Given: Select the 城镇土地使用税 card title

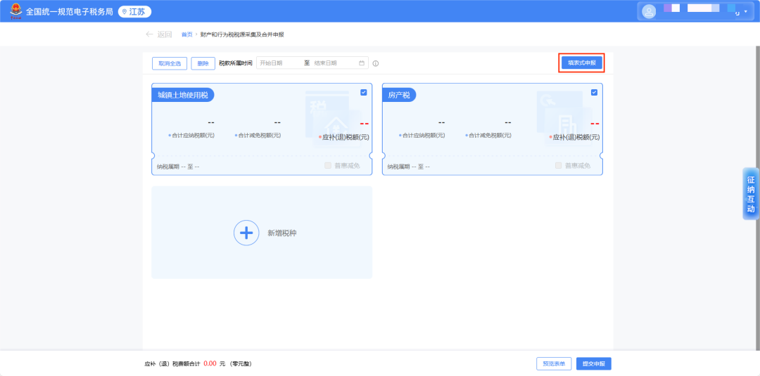Looking at the screenshot, I should coord(183,96).
